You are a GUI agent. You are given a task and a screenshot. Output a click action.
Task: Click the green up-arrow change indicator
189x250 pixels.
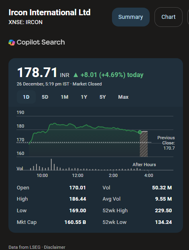tap(75, 75)
